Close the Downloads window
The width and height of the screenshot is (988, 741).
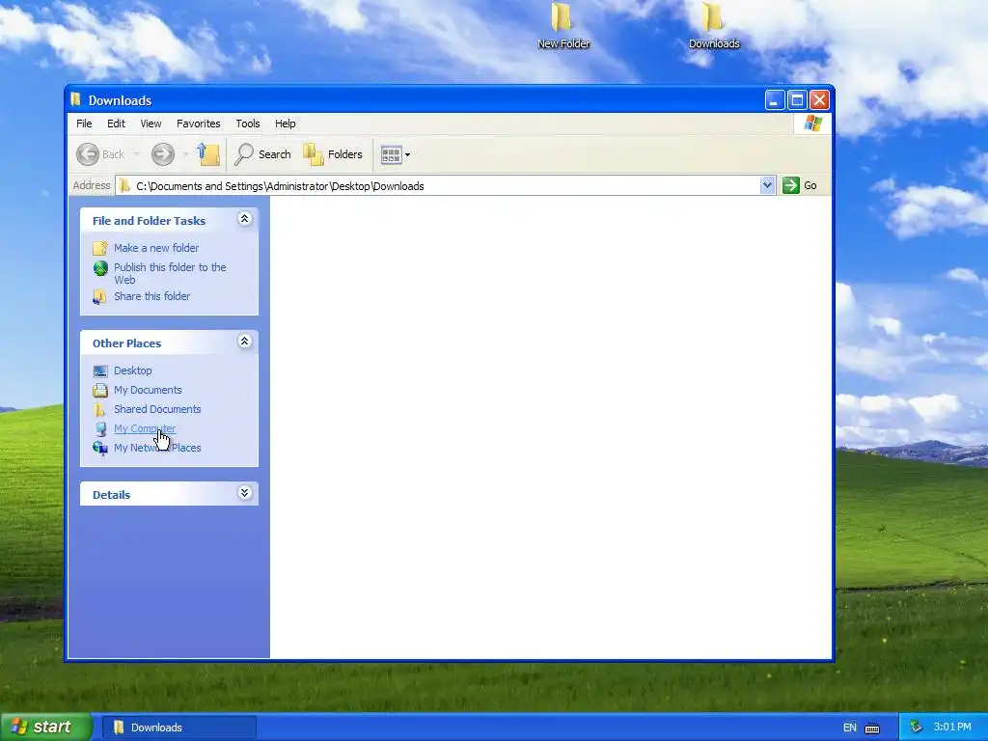pos(819,99)
